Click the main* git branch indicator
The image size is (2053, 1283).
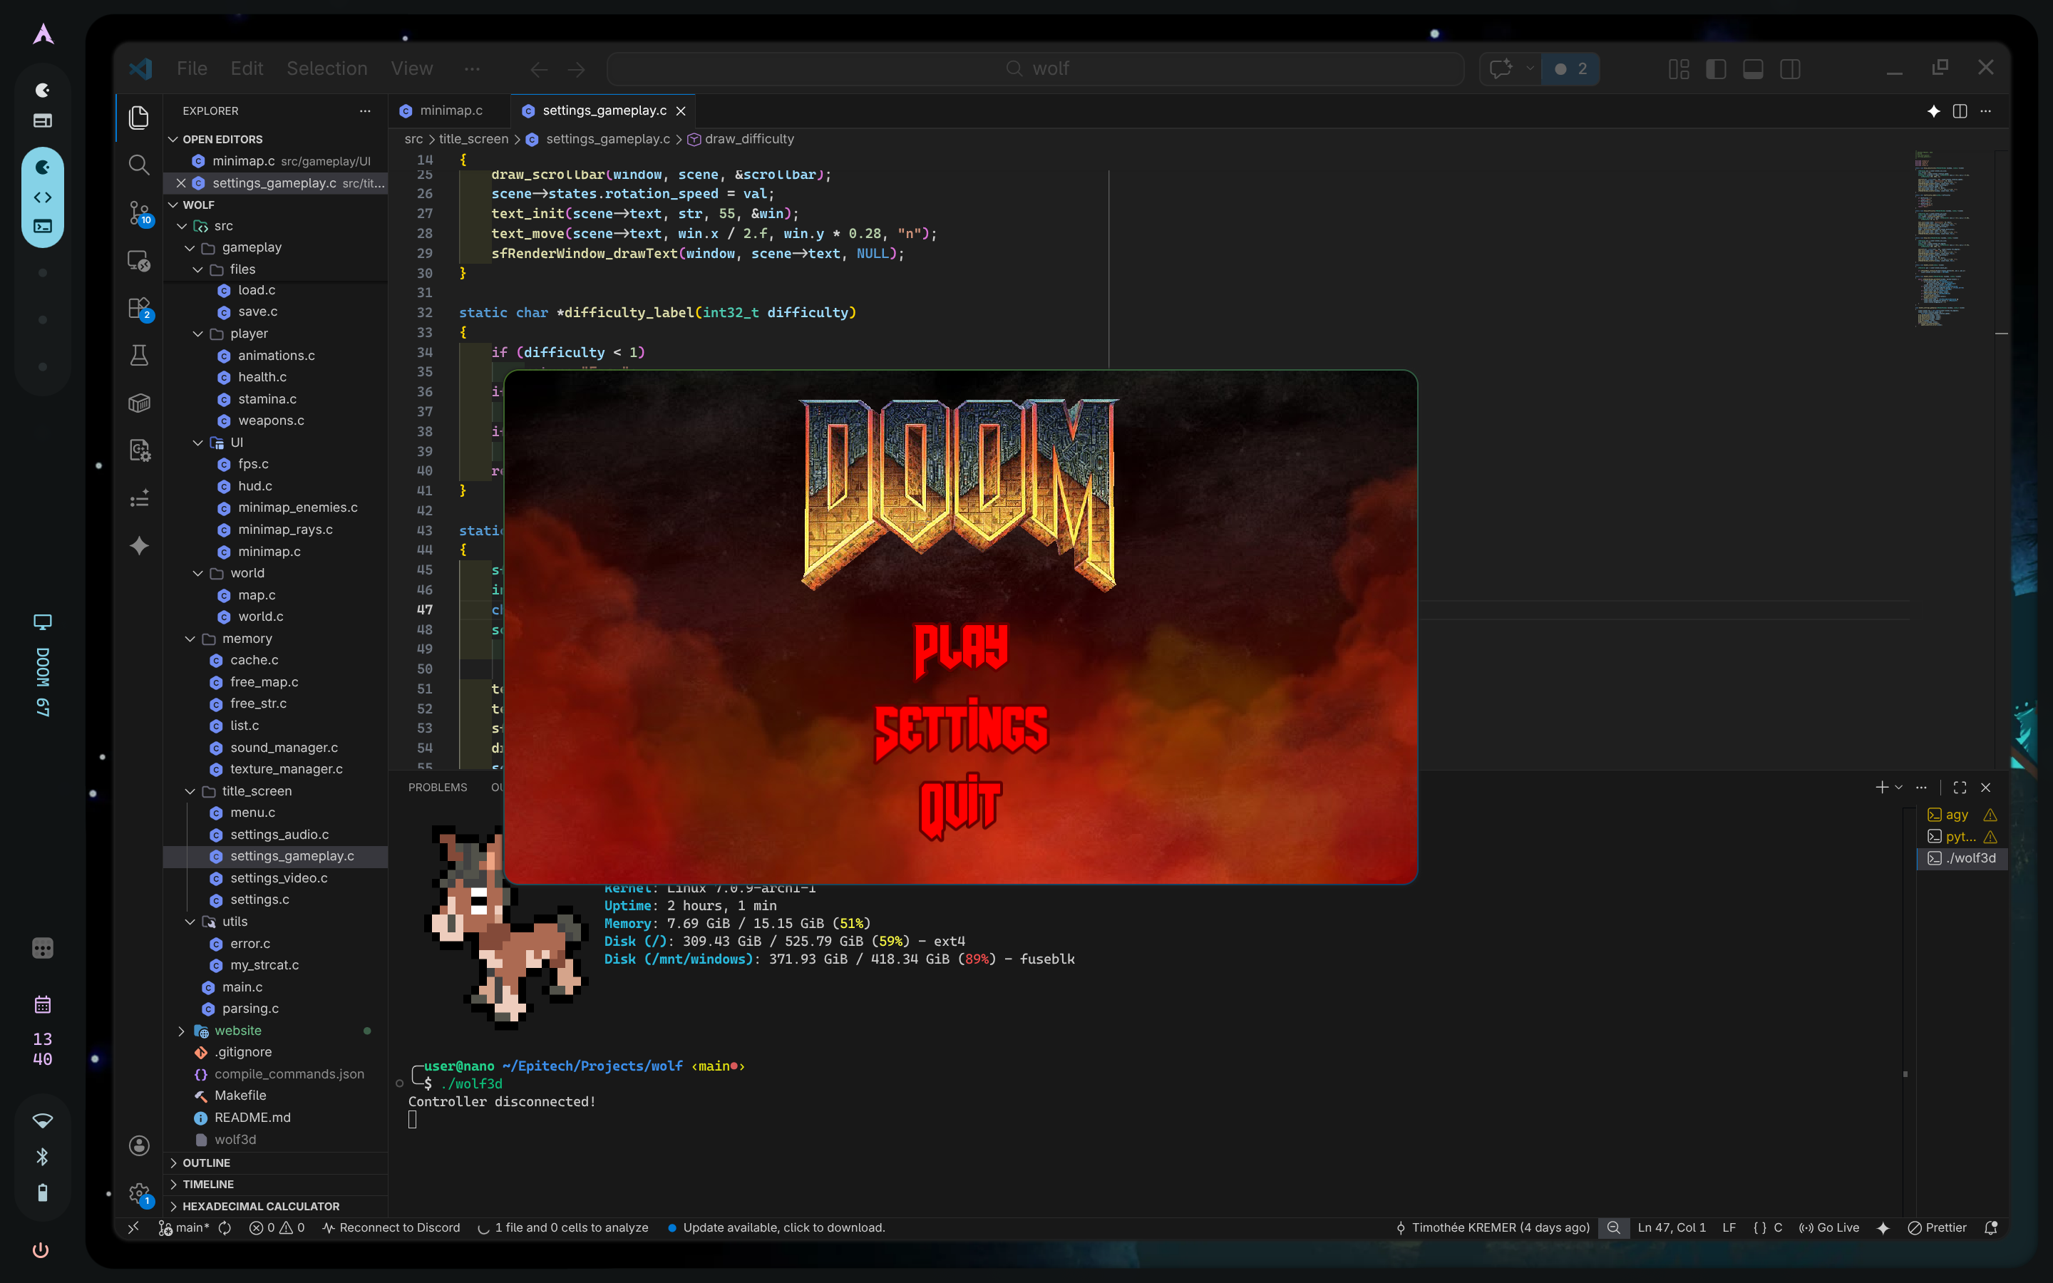tap(184, 1228)
